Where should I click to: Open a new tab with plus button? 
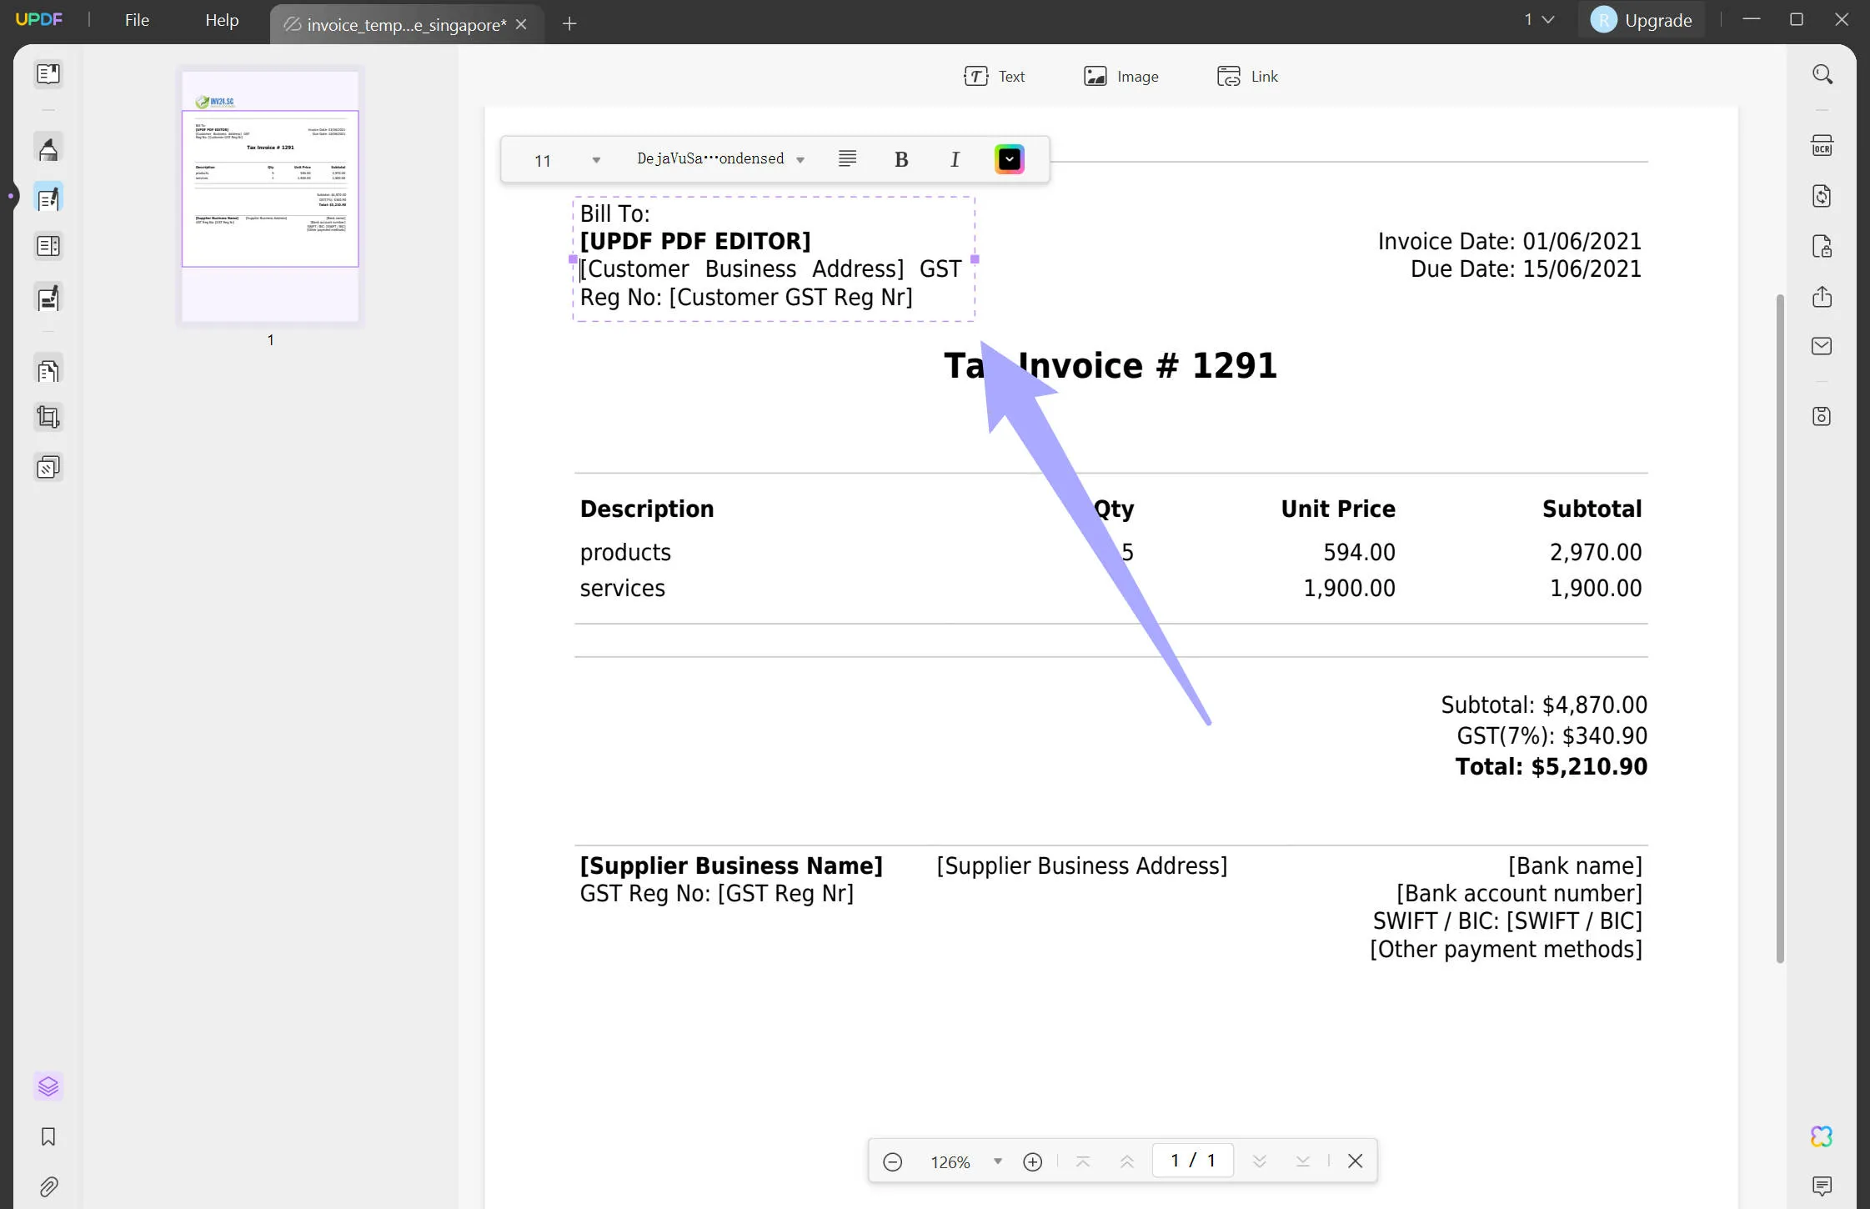point(569,23)
